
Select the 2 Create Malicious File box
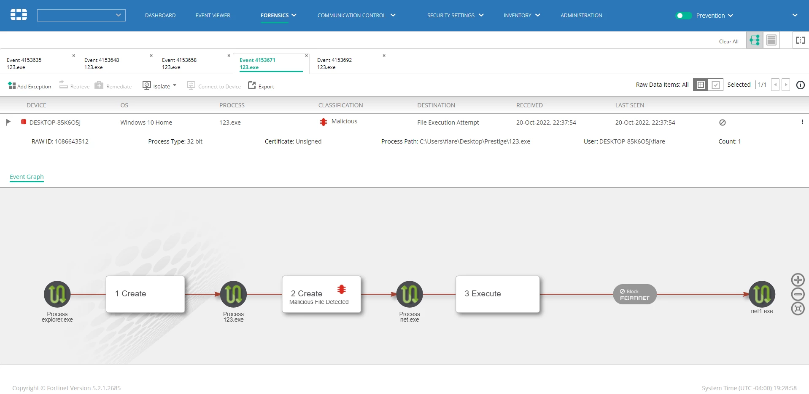pyautogui.click(x=321, y=294)
